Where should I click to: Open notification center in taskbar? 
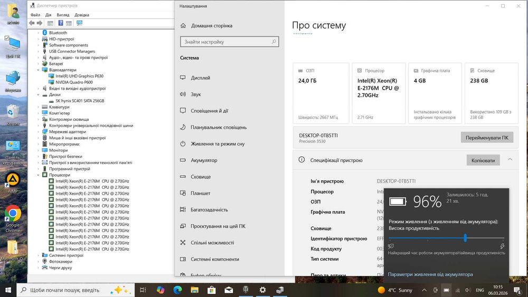coord(517,290)
